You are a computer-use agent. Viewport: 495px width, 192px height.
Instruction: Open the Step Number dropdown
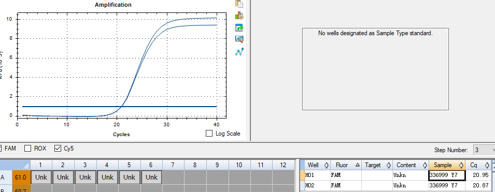pos(484,150)
